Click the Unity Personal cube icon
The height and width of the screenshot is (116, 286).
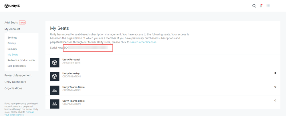[x=55, y=63]
